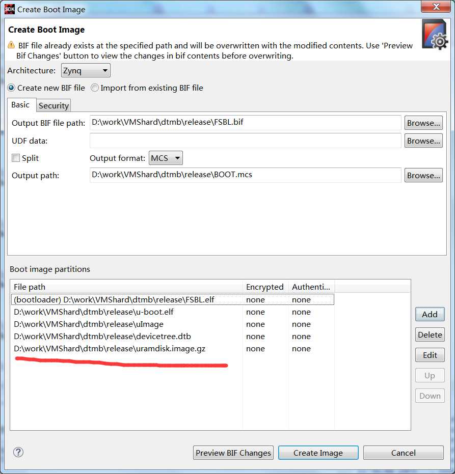
Task: Click Authentication value for uImage row
Action: click(x=301, y=324)
